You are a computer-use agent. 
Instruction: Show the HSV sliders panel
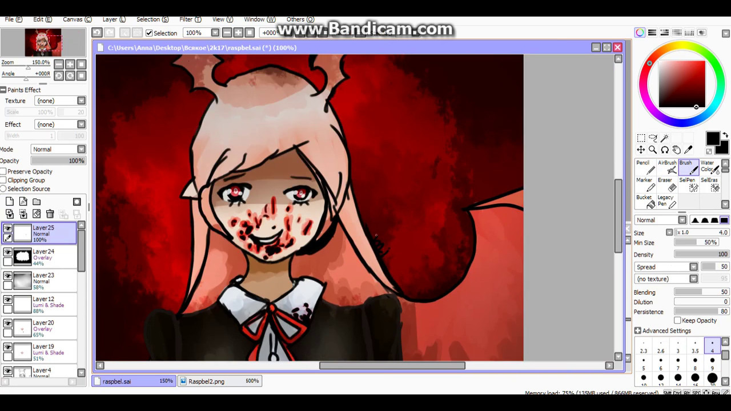(665, 33)
